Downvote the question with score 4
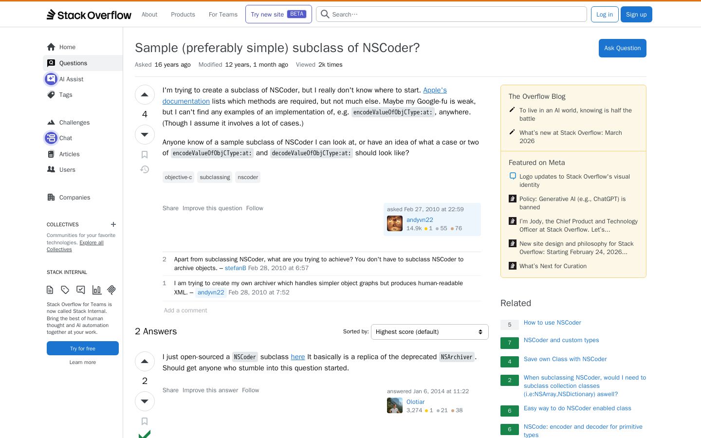The width and height of the screenshot is (701, 438). 145,134
